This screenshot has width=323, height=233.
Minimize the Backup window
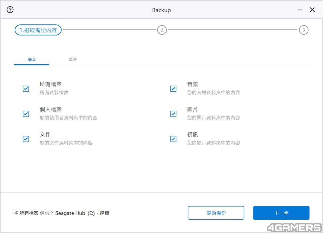(300, 10)
